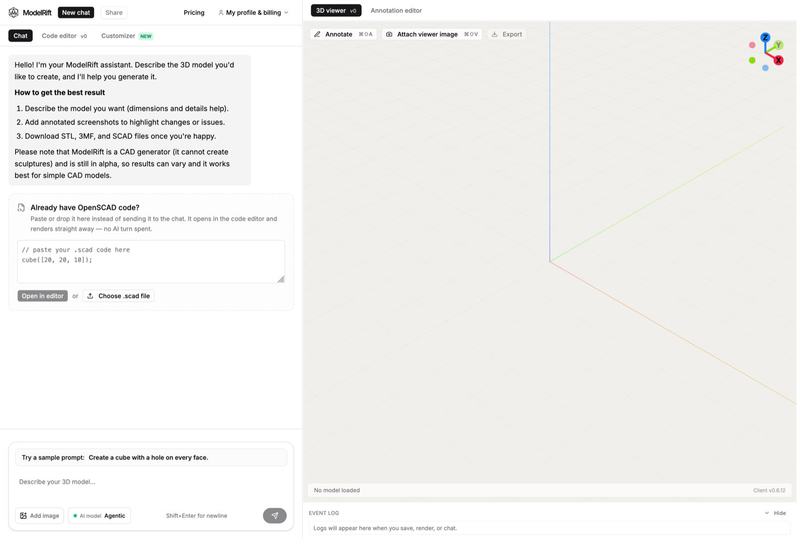Click the Export download button
797x539 pixels.
(x=507, y=34)
